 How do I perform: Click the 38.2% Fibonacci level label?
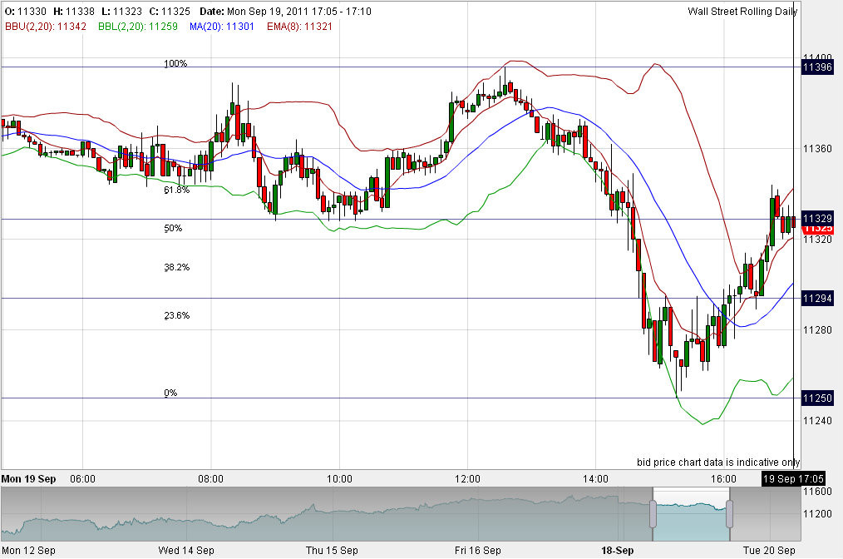(177, 267)
